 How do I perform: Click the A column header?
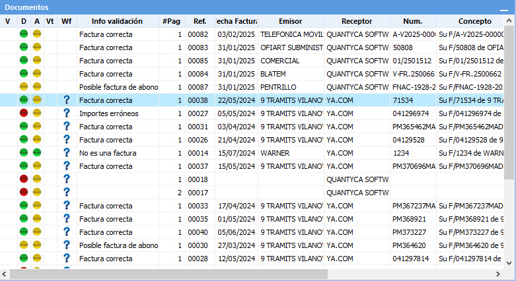tap(37, 21)
